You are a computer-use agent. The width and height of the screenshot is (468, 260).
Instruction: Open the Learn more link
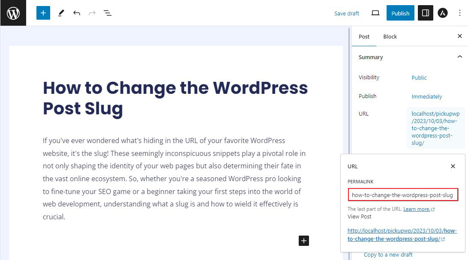[419, 209]
